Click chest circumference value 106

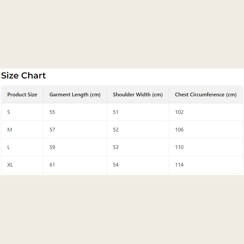(179, 130)
